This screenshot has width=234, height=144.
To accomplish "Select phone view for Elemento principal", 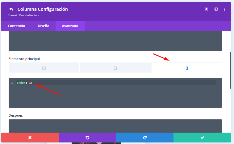I will click(x=186, y=68).
